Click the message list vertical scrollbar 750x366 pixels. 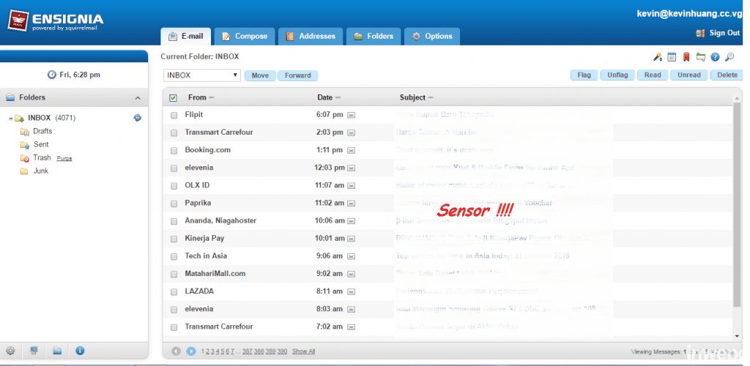point(737,205)
